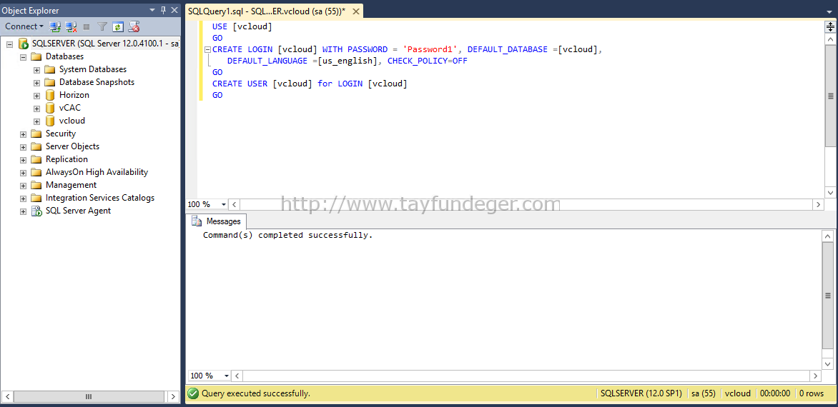Click the Databases folder icon
Screen dimensions: 838x407
(36, 56)
